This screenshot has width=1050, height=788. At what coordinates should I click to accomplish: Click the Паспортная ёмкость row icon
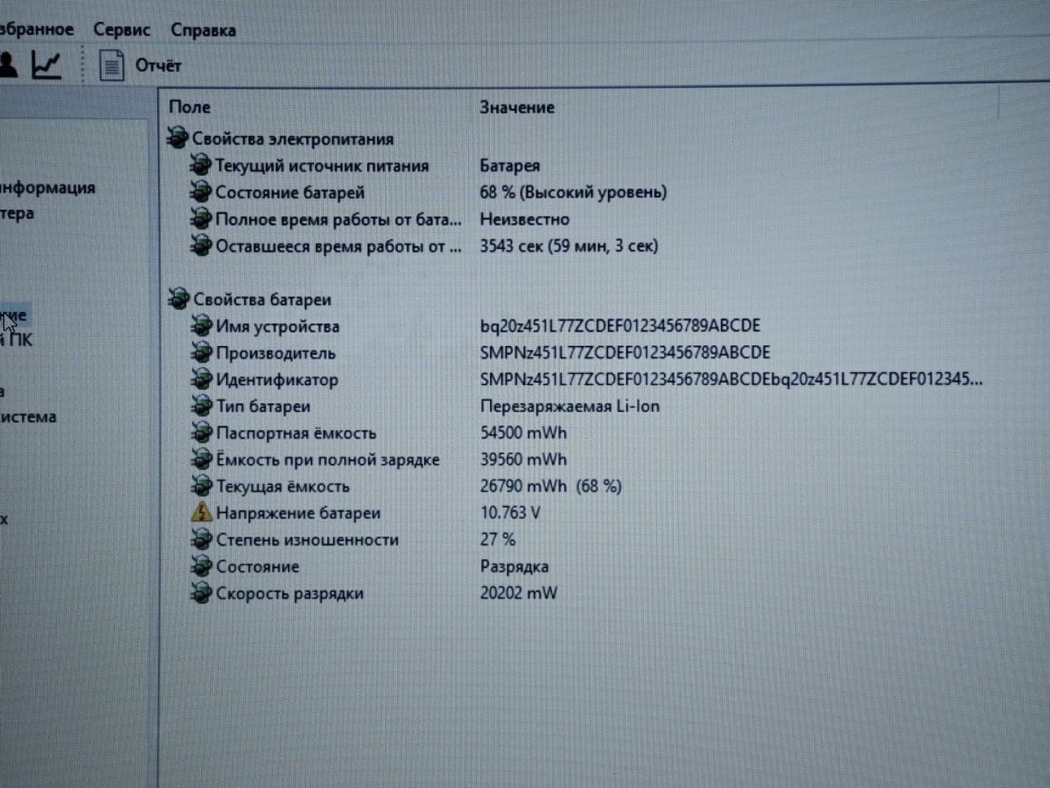pos(201,433)
